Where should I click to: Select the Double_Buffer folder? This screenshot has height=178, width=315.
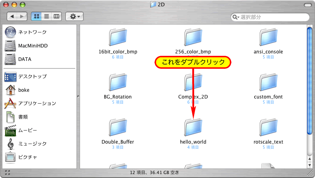click(118, 127)
